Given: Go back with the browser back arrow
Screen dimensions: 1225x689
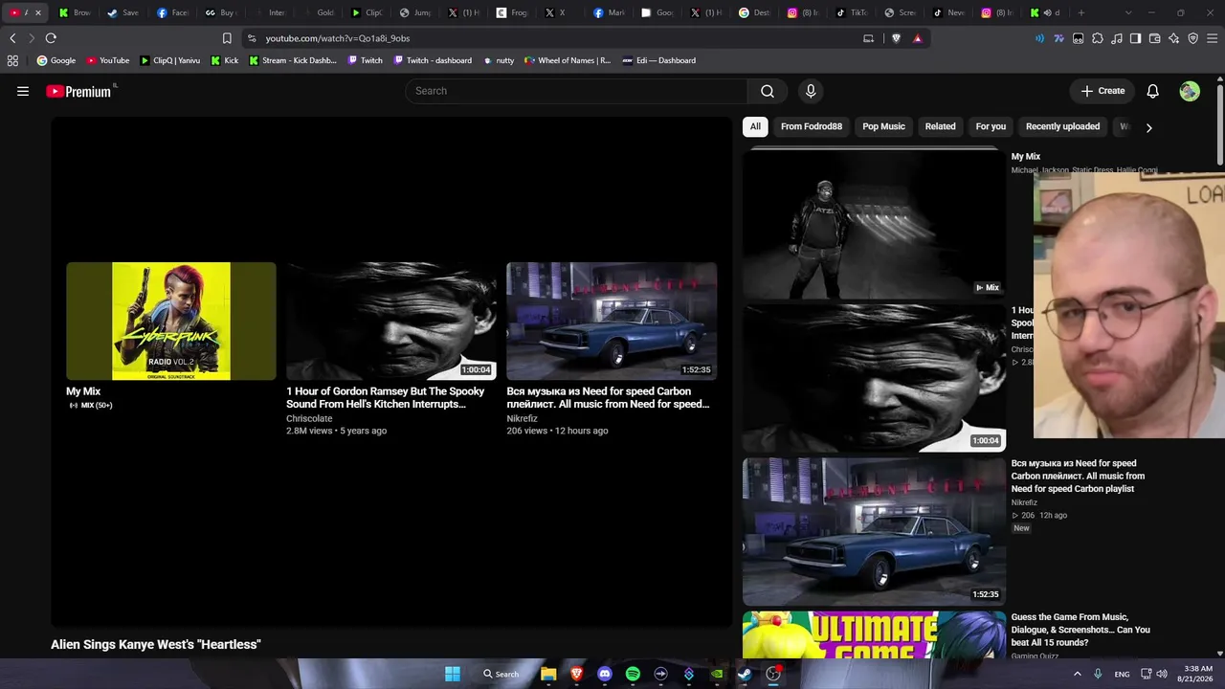Looking at the screenshot, I should [x=12, y=38].
